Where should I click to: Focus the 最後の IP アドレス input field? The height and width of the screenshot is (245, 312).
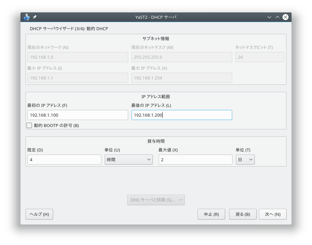point(181,115)
